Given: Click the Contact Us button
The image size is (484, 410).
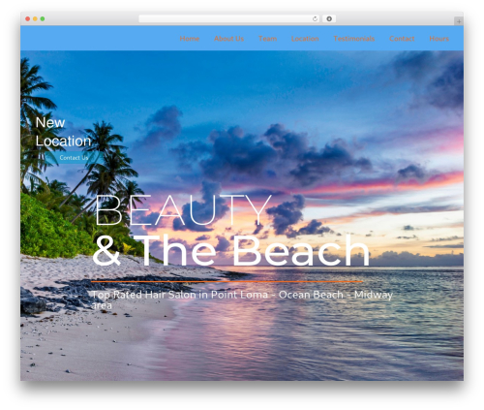Looking at the screenshot, I should pyautogui.click(x=74, y=158).
